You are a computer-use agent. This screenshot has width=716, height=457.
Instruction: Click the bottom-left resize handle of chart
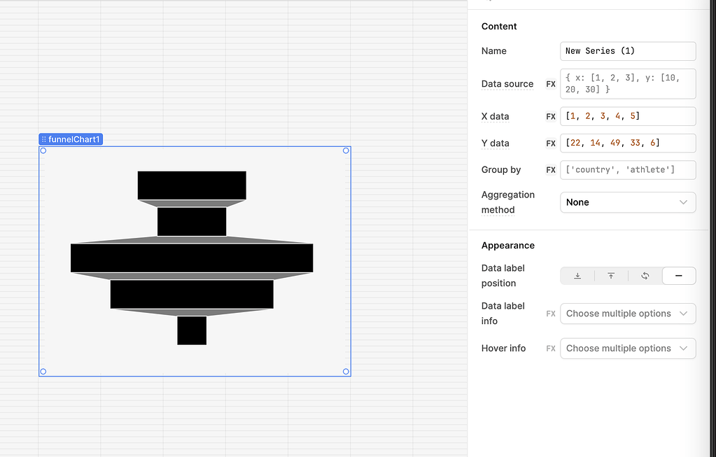click(43, 372)
